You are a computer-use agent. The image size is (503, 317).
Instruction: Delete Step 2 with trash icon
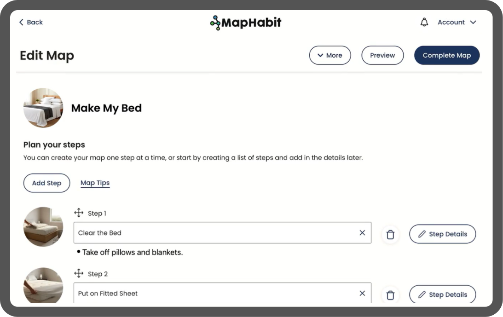[x=390, y=295]
